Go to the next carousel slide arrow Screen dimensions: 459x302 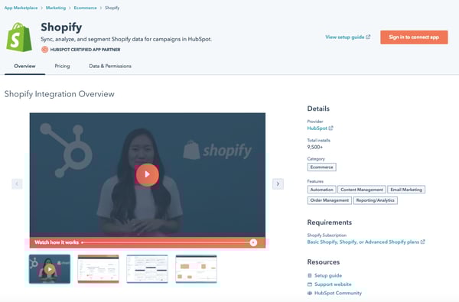coord(278,184)
